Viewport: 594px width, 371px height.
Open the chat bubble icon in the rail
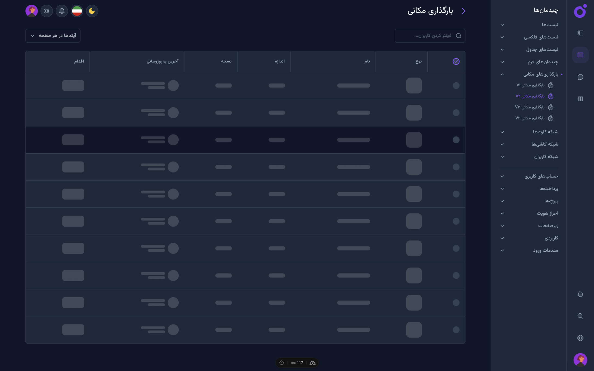tap(580, 77)
